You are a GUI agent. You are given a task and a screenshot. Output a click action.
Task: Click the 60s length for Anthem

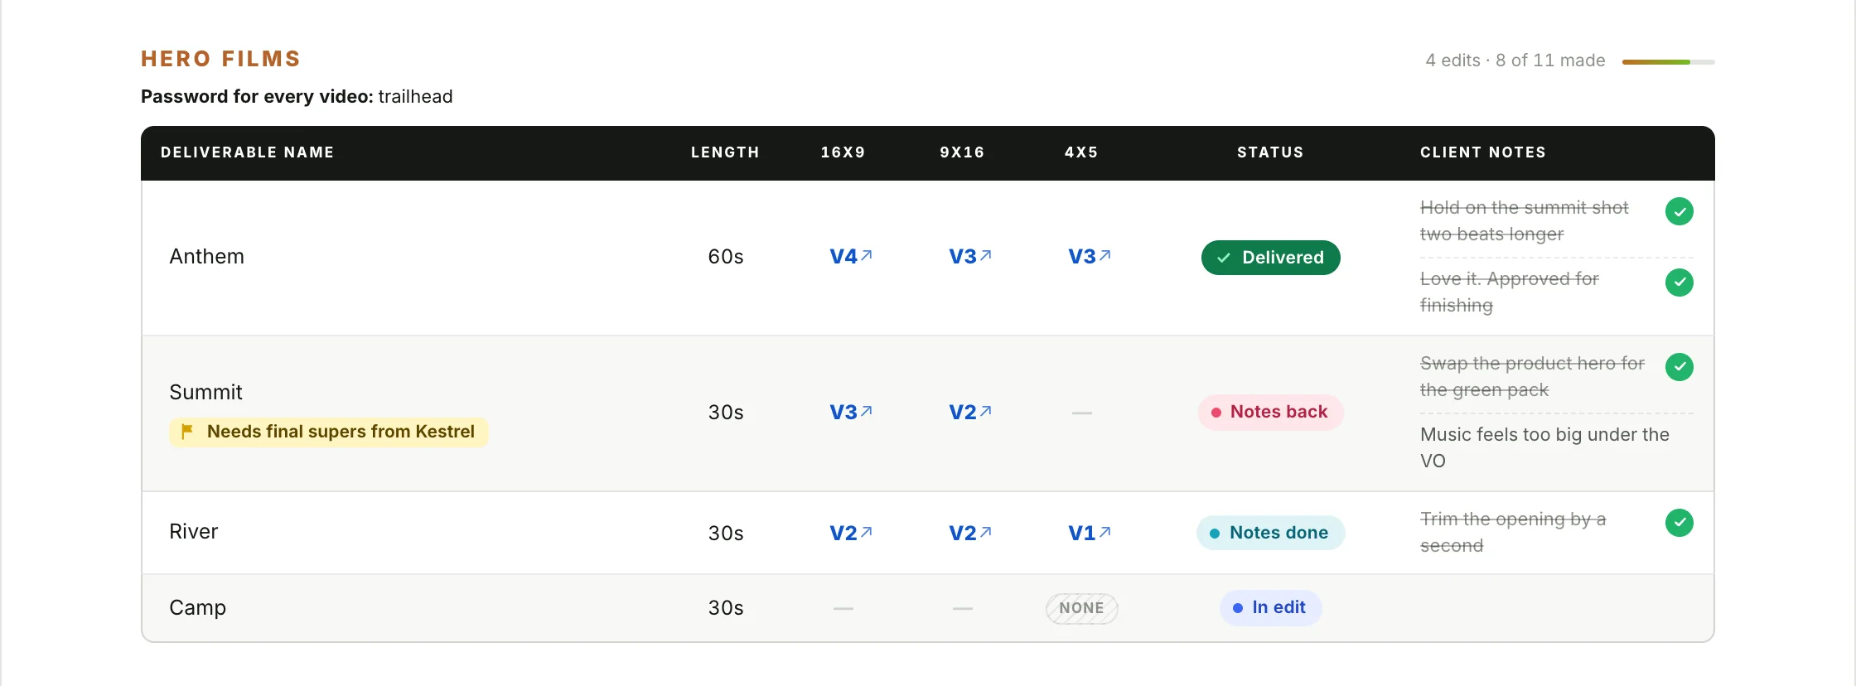(x=726, y=257)
